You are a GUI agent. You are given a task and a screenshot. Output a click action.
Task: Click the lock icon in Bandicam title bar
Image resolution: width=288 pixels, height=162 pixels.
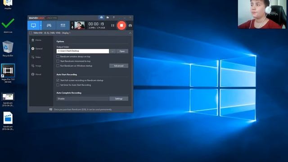(101, 17)
